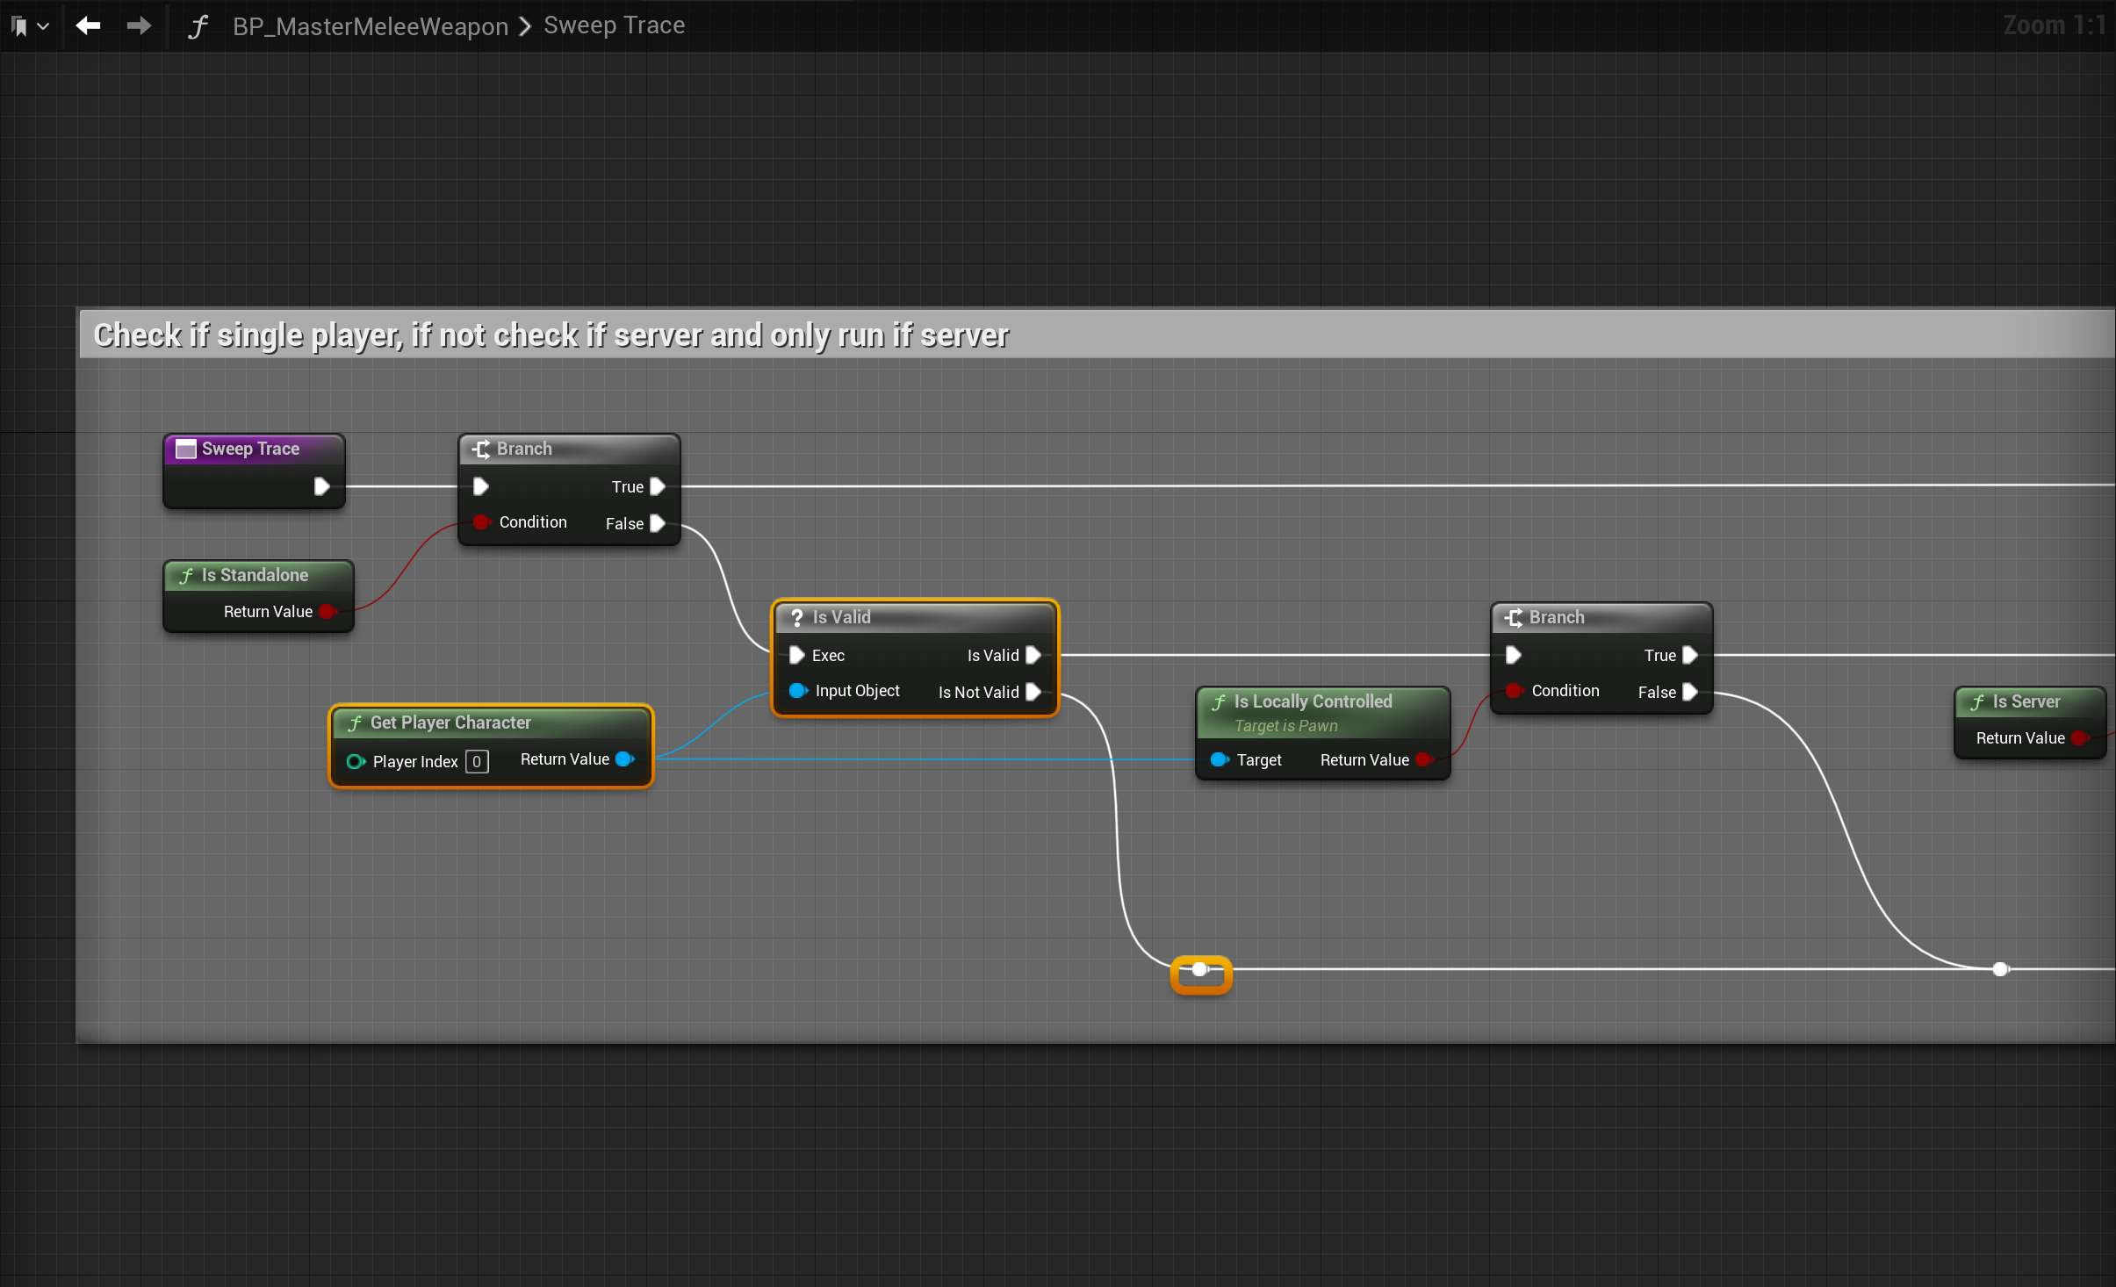Click the first Branch node's True pin
The image size is (2116, 1287).
tap(657, 486)
